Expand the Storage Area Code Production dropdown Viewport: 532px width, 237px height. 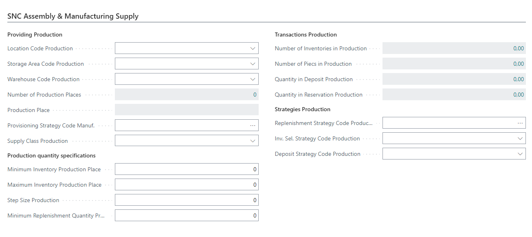pyautogui.click(x=253, y=64)
